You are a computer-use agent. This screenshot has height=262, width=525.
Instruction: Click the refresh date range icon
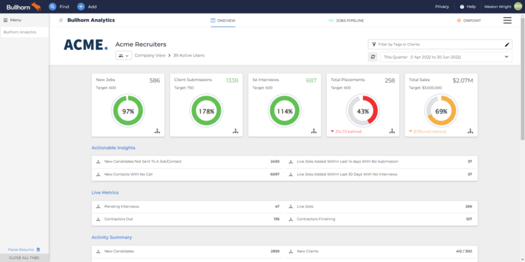[373, 57]
